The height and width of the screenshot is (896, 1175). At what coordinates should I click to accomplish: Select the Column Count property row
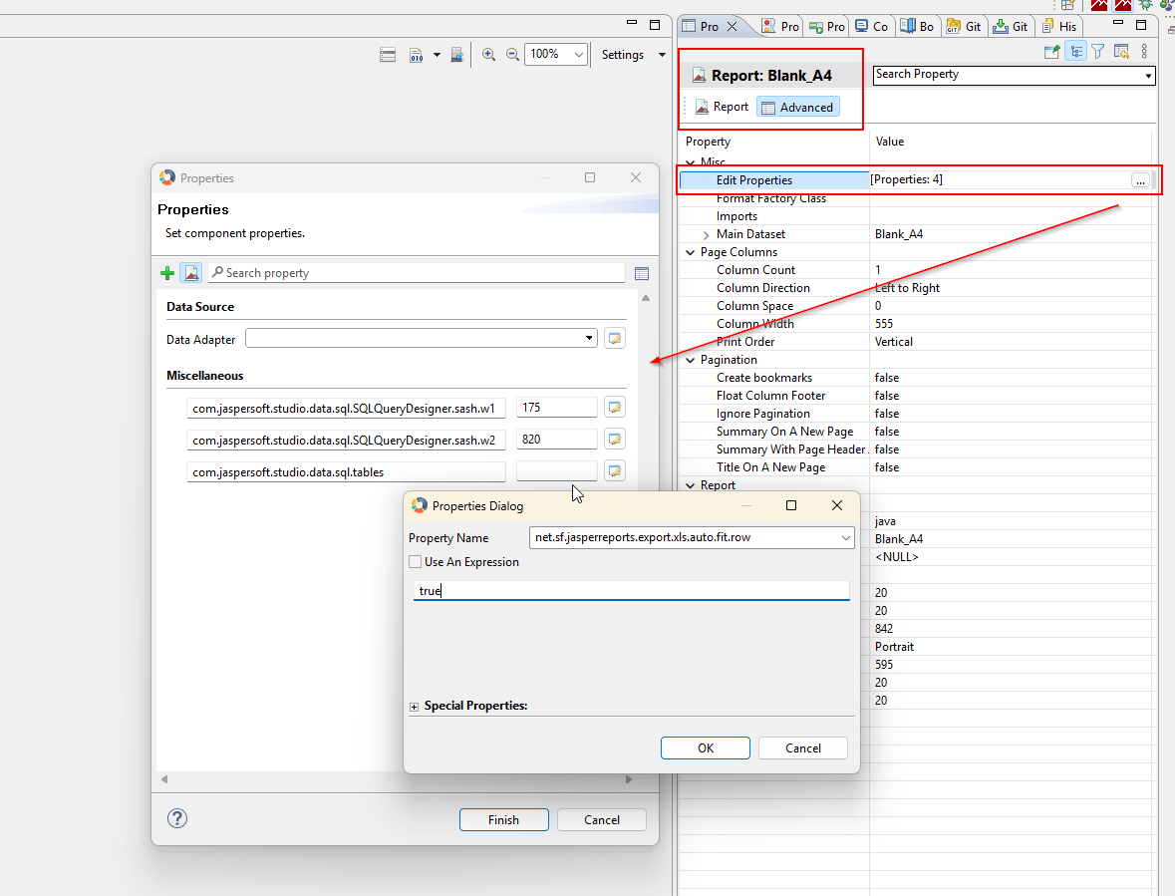click(x=915, y=270)
